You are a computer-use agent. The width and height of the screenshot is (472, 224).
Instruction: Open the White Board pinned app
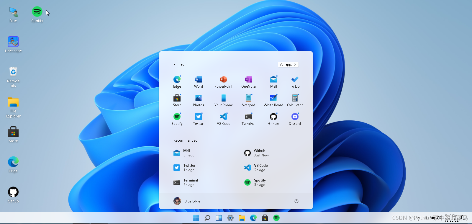pos(273,100)
